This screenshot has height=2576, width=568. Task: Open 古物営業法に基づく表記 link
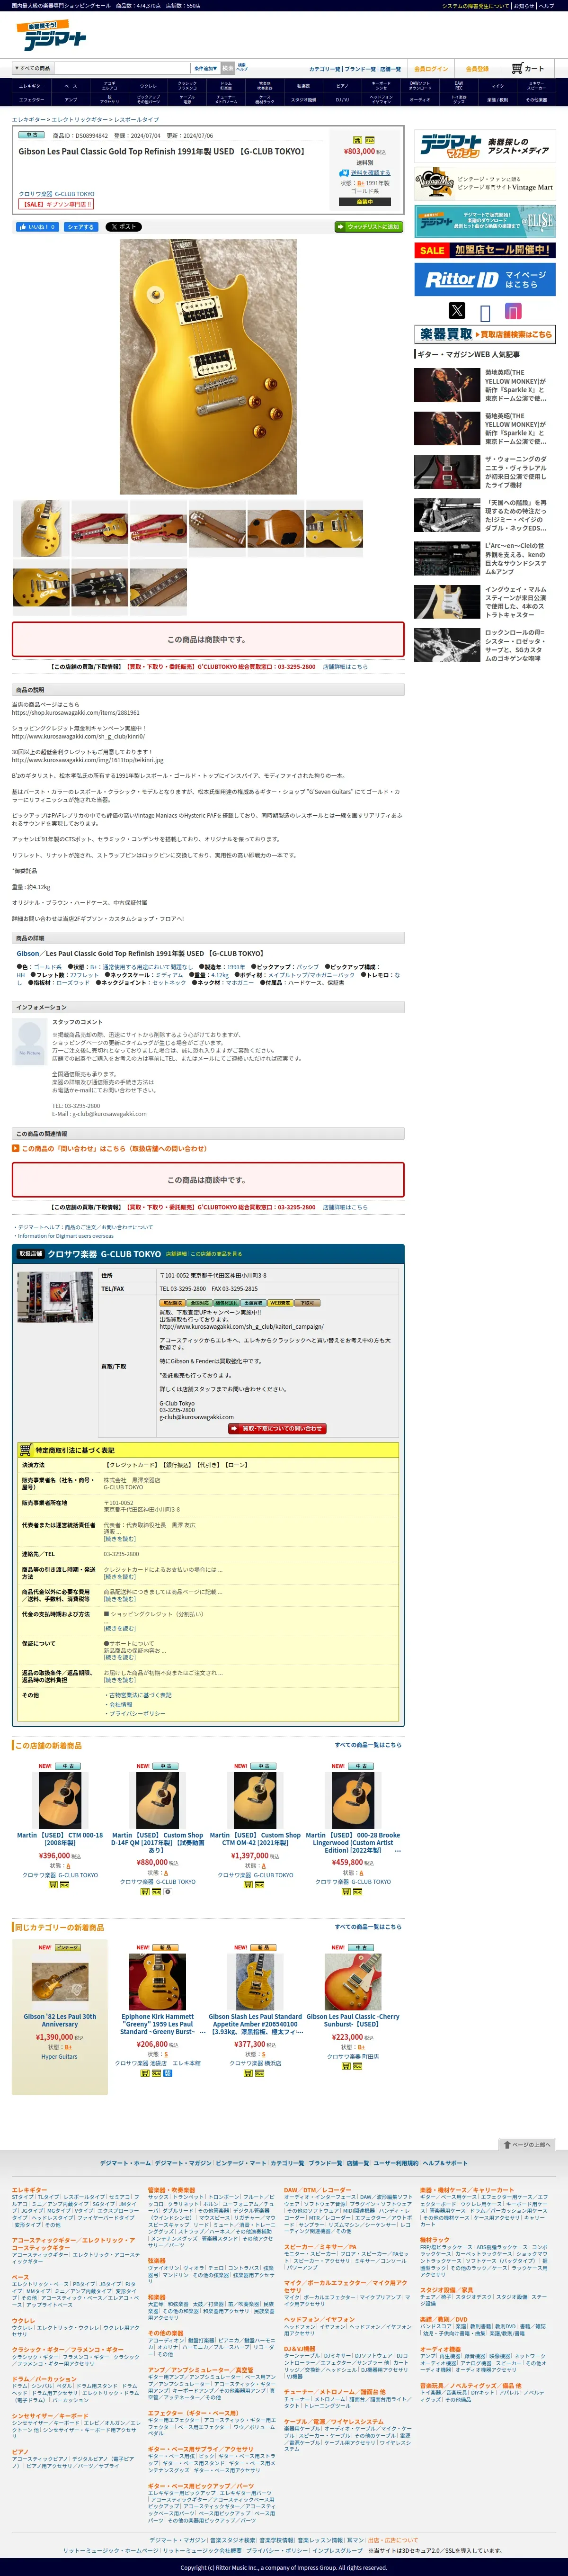pos(140,1695)
